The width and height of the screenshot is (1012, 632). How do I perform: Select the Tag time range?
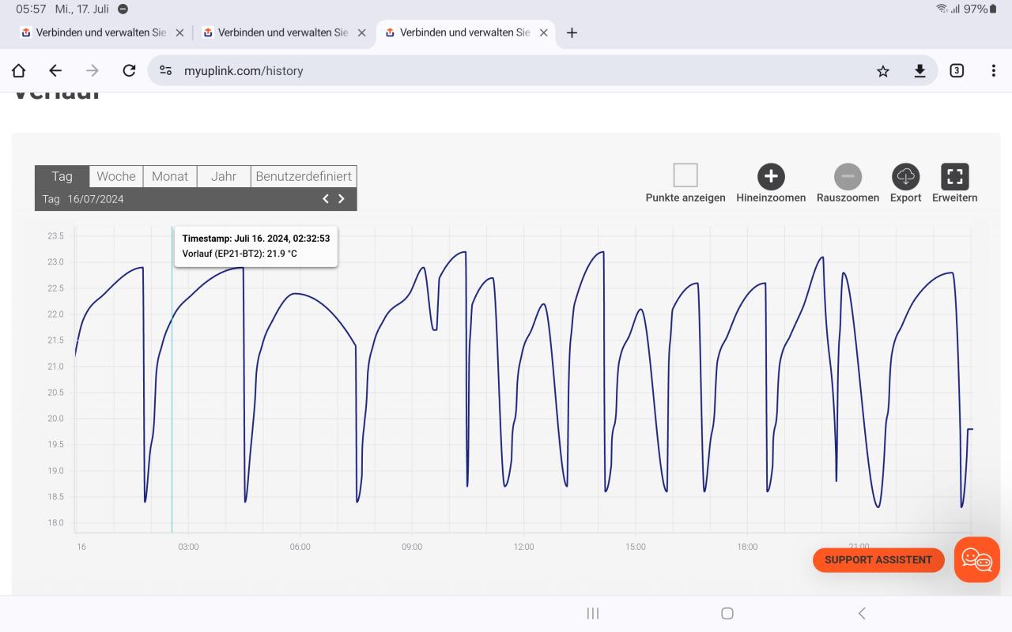[x=62, y=176]
